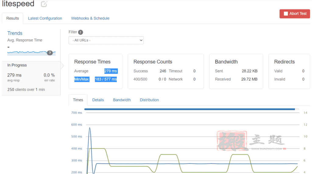Switch to the Details chart tab
The height and width of the screenshot is (174, 312).
click(x=98, y=100)
